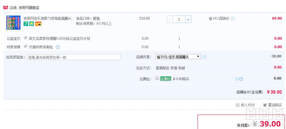286x129 pixels.
Task: Click the green 运费险 label tag
Action: [x=166, y=79]
